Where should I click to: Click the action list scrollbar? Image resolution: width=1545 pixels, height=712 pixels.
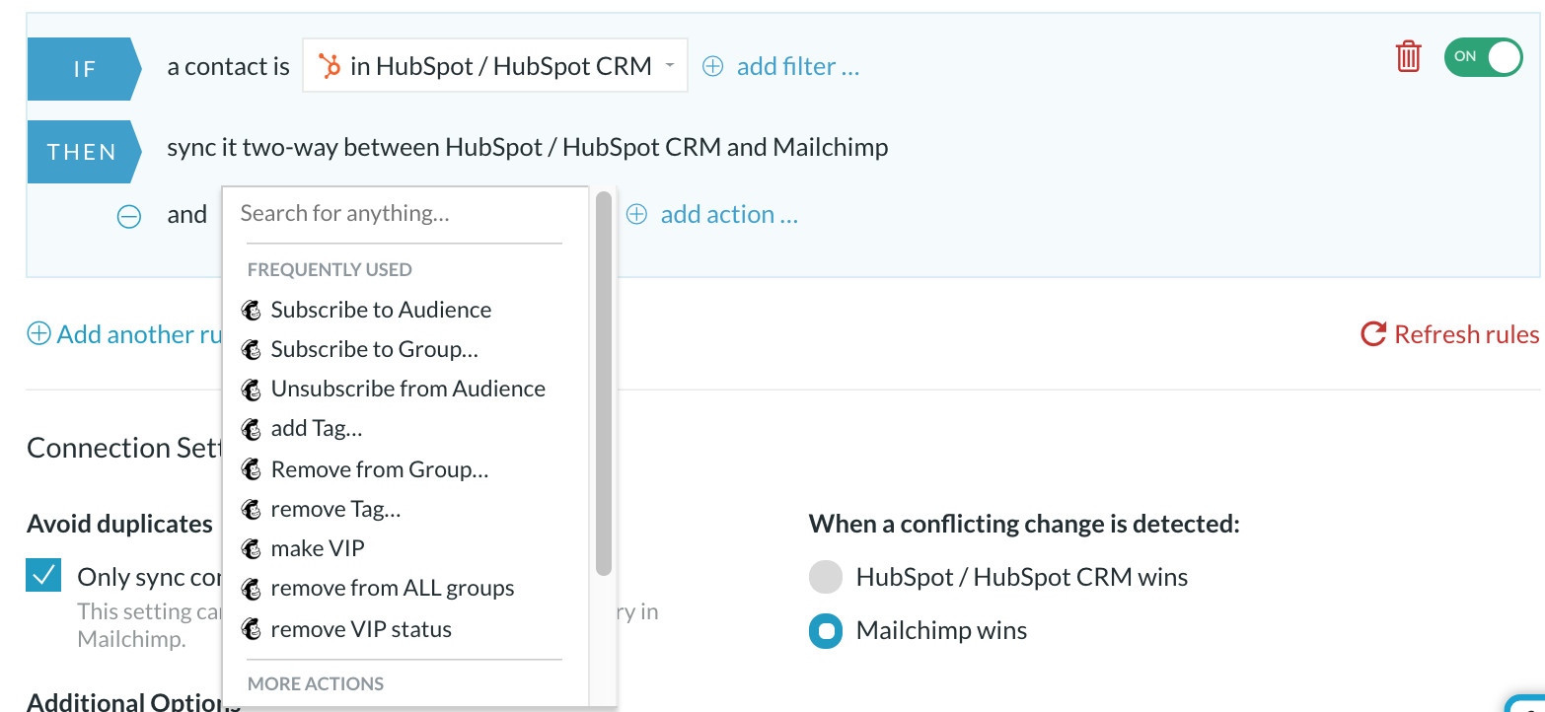[x=604, y=383]
